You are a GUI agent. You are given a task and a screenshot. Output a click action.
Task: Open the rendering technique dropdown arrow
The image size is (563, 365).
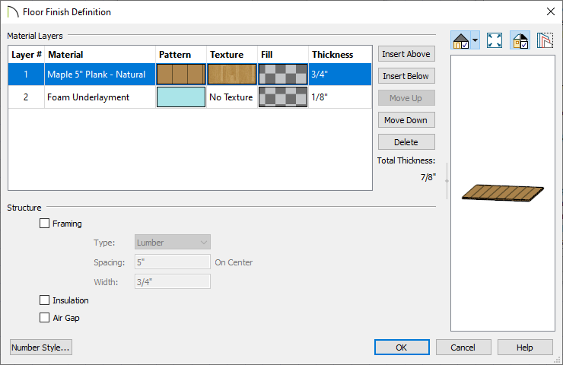pyautogui.click(x=475, y=40)
